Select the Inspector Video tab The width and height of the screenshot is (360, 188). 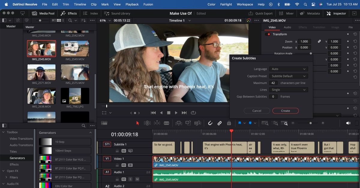(x=272, y=27)
